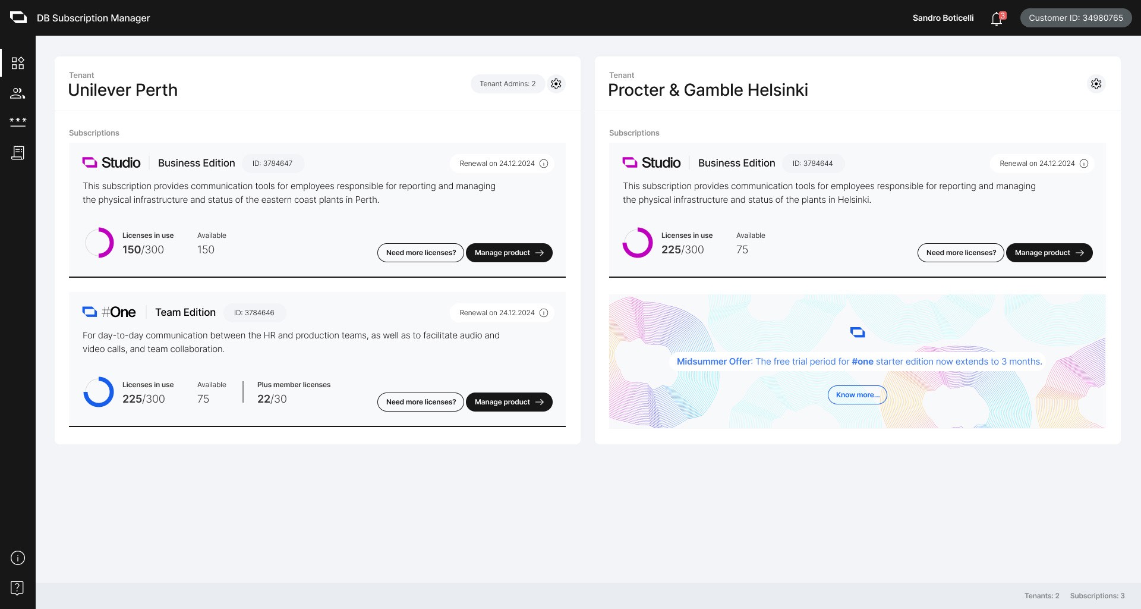Click renewal info icon for subscription 3784644

click(1084, 164)
